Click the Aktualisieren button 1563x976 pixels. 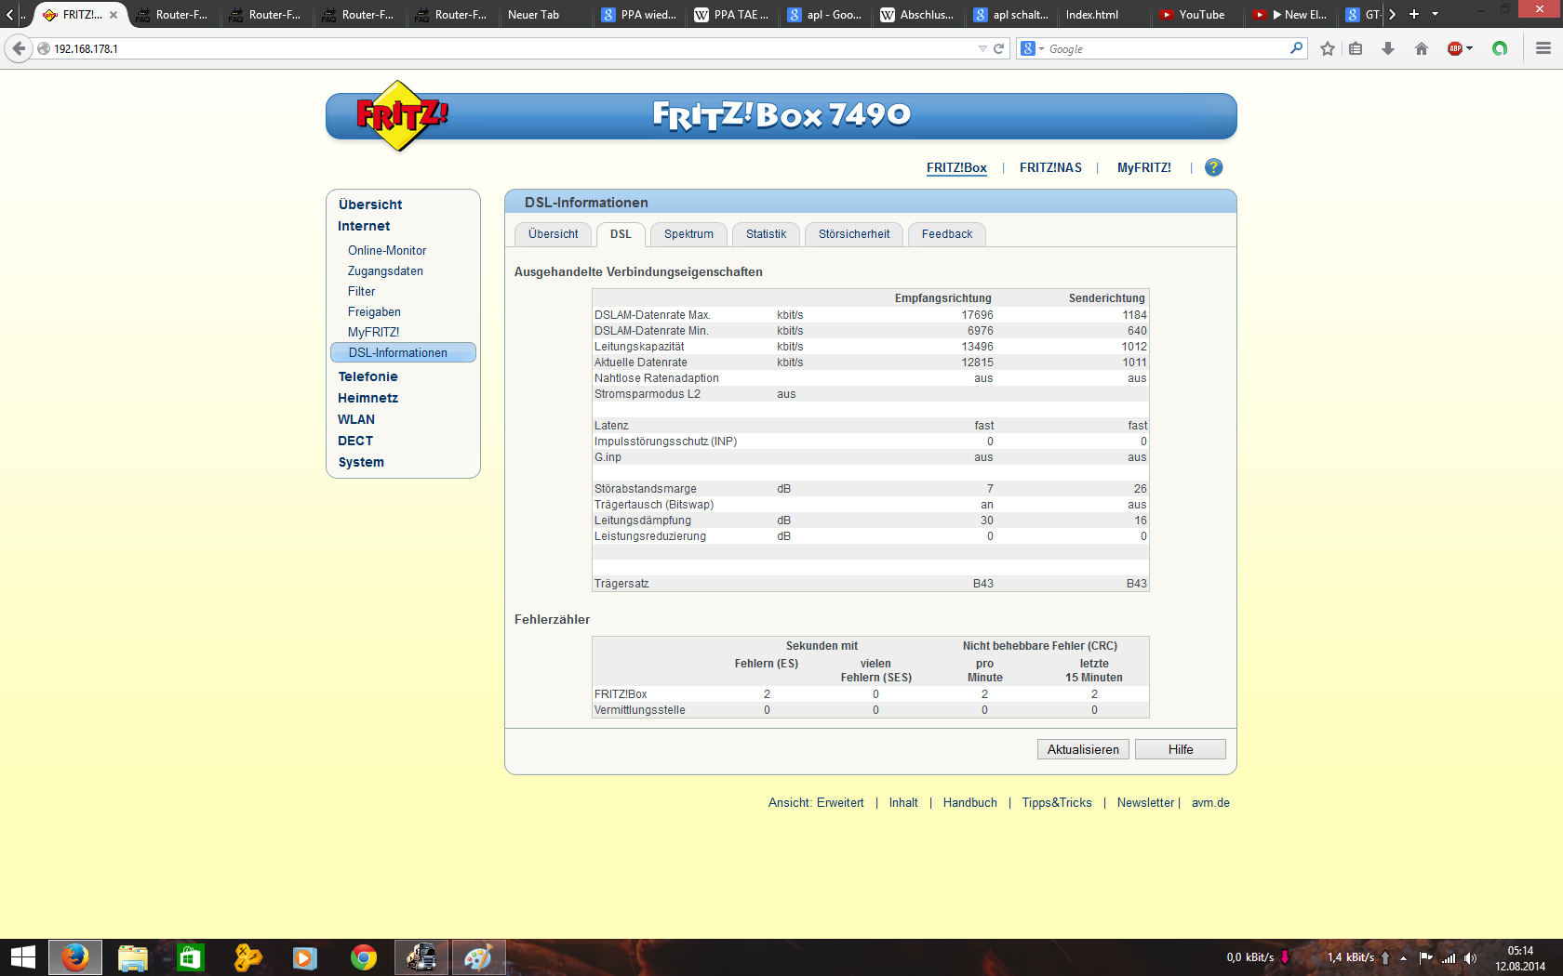[1083, 749]
